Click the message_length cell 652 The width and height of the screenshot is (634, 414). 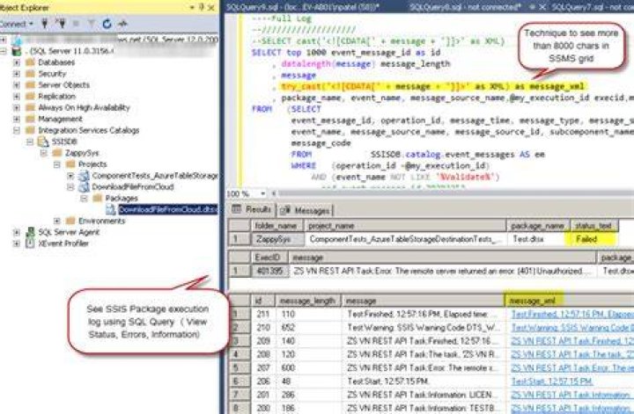pos(307,327)
